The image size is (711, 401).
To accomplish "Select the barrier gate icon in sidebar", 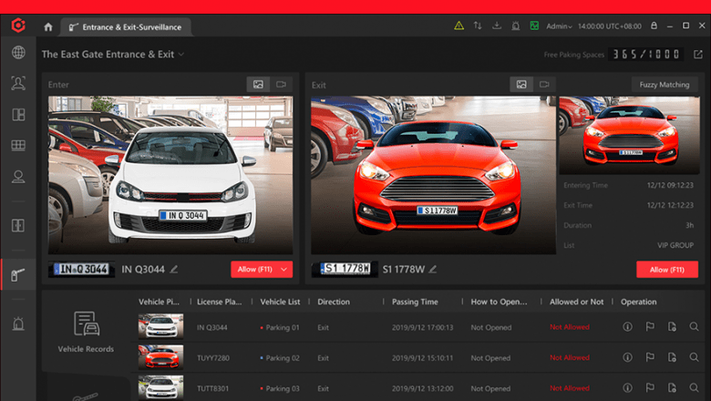I will tap(18, 273).
